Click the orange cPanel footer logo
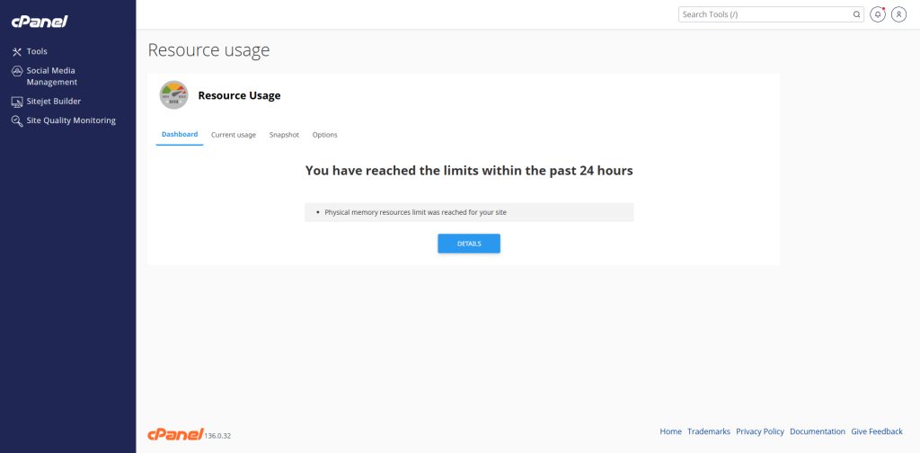This screenshot has height=453, width=920. [175, 434]
